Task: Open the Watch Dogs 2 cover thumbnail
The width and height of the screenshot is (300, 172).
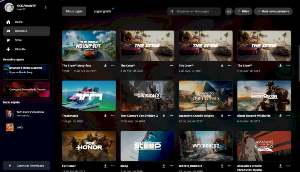Action: coord(205,146)
